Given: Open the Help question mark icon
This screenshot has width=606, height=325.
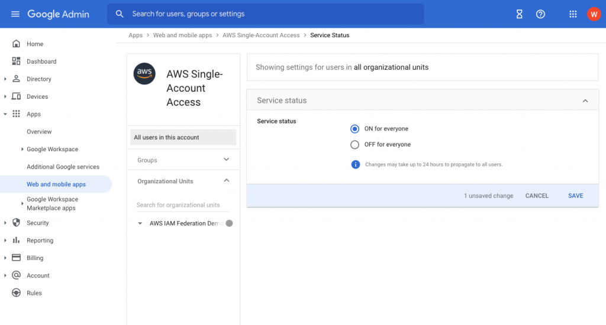Looking at the screenshot, I should coord(540,14).
